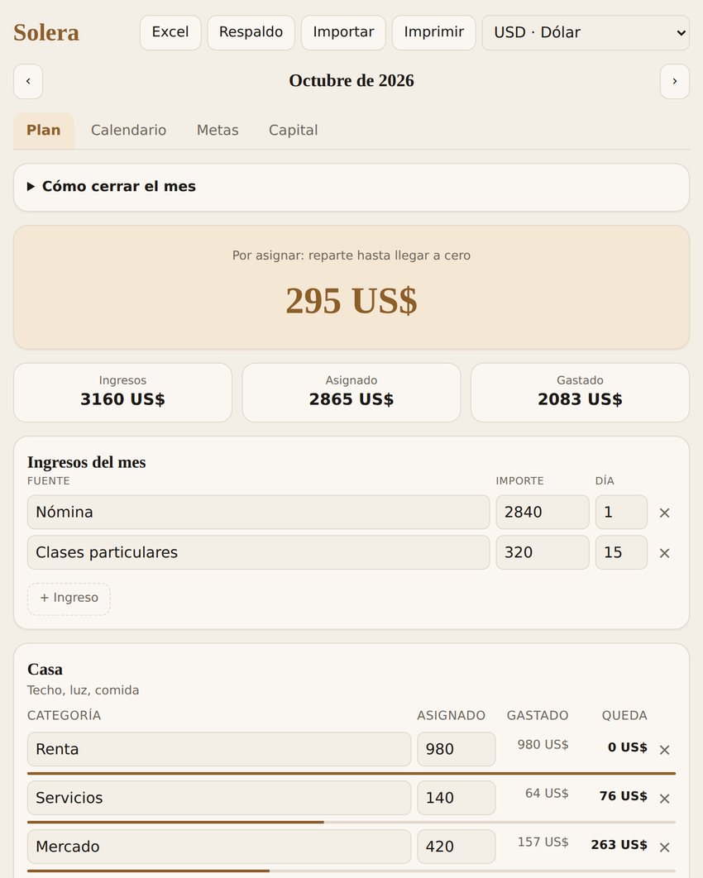
Task: Click the Respaldo backup button
Action: (251, 32)
